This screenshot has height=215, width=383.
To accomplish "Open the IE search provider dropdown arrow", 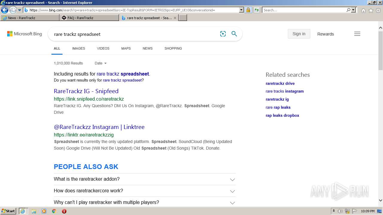I will pos(353,10).
